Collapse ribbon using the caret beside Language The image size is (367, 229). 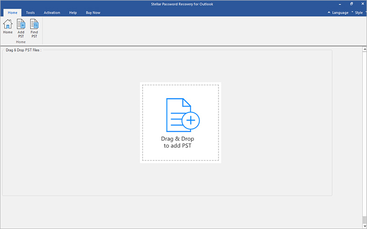coord(329,12)
